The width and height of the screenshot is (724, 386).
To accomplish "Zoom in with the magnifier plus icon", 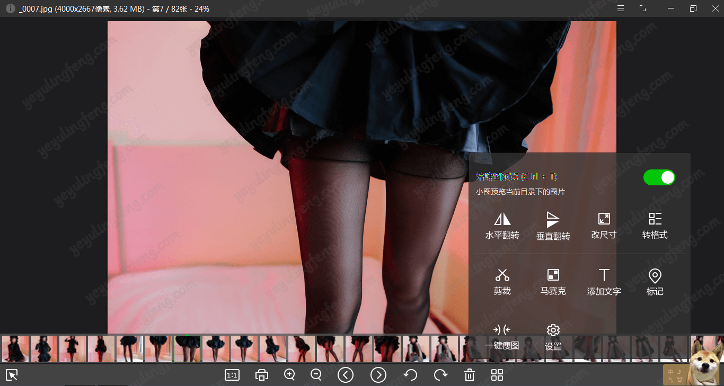I will 289,375.
